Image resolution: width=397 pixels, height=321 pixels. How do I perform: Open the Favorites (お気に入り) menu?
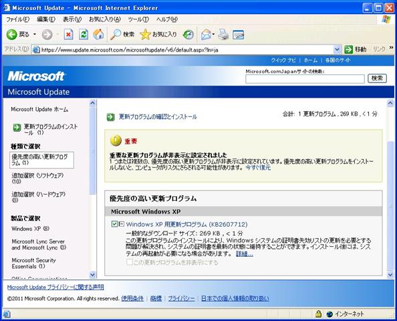[105, 19]
